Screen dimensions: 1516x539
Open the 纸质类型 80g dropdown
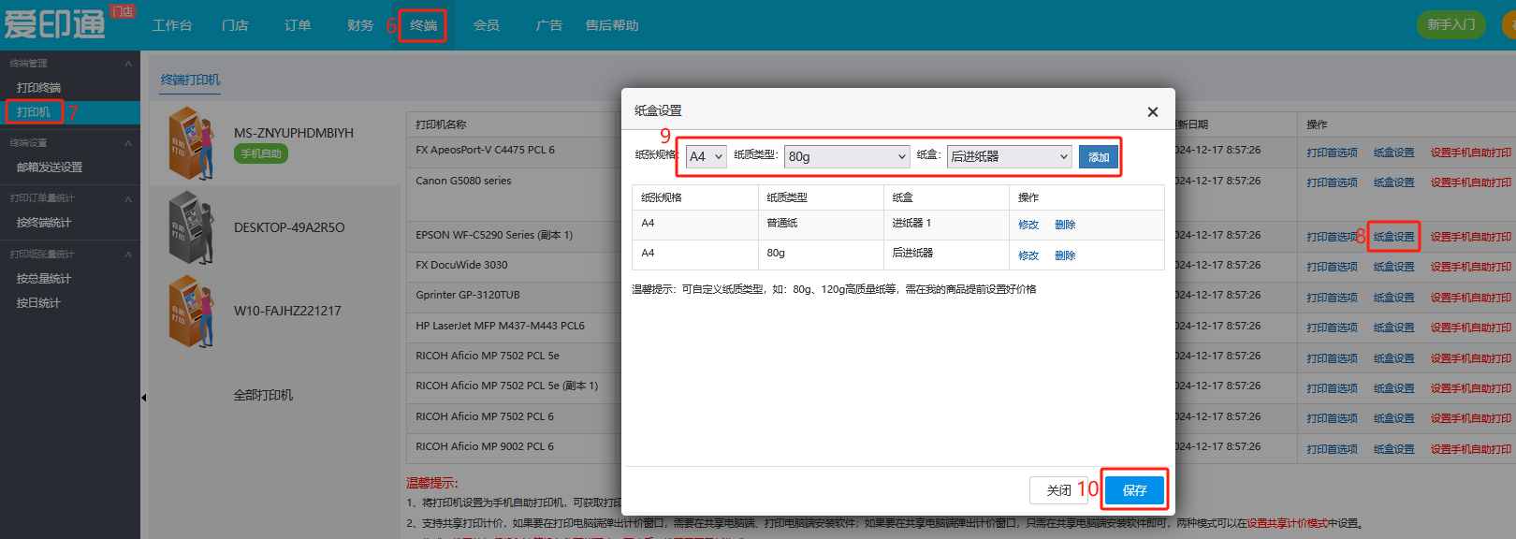coord(846,156)
